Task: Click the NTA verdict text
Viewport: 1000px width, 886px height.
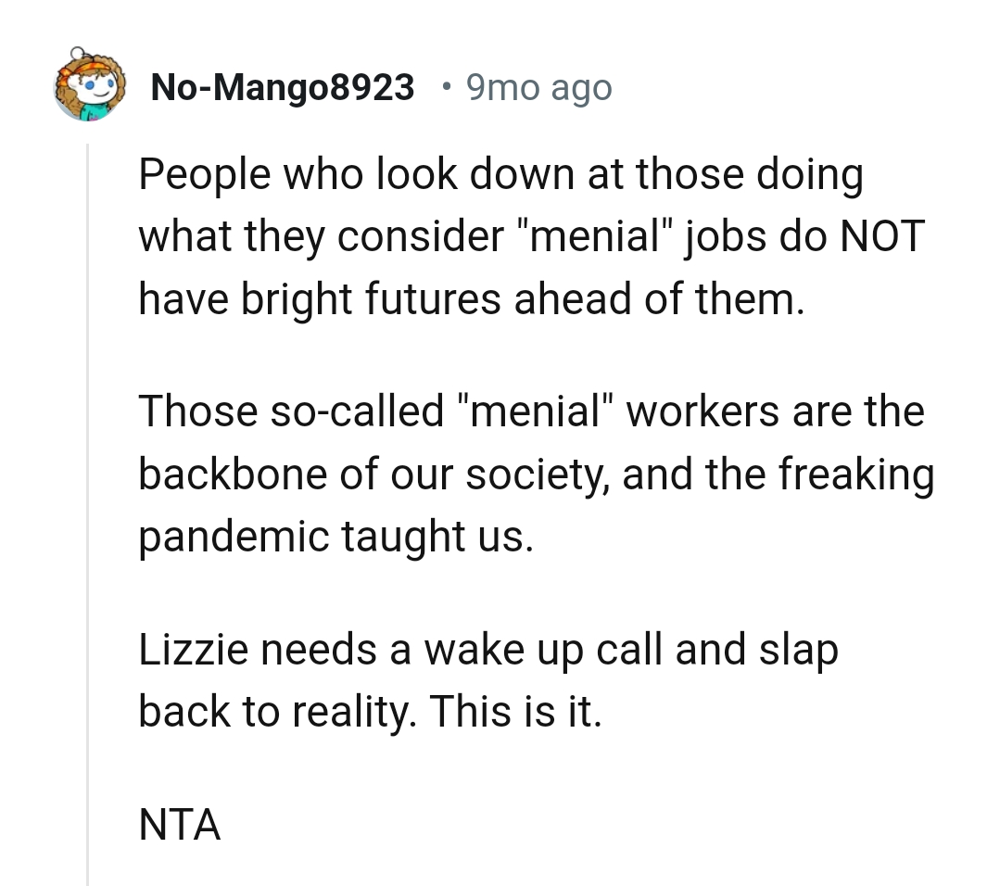Action: coord(179,825)
